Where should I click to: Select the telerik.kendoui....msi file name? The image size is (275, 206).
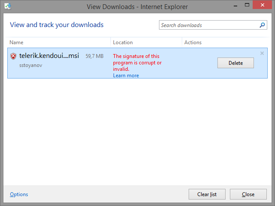point(49,56)
